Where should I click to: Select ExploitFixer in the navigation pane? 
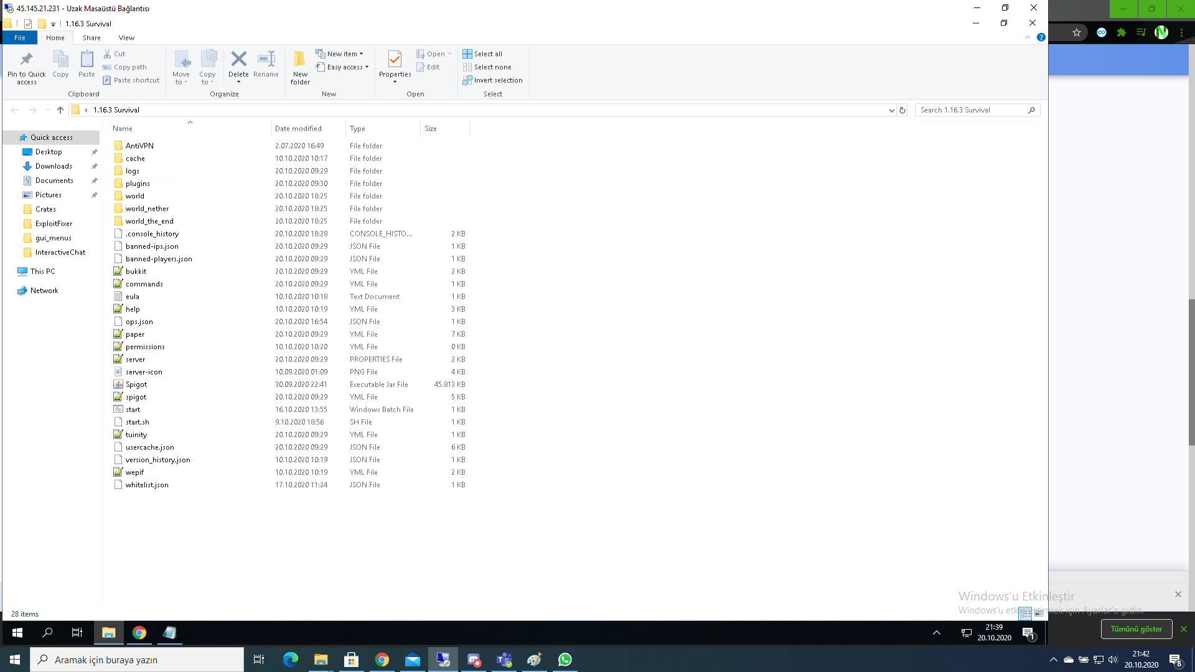click(x=54, y=223)
